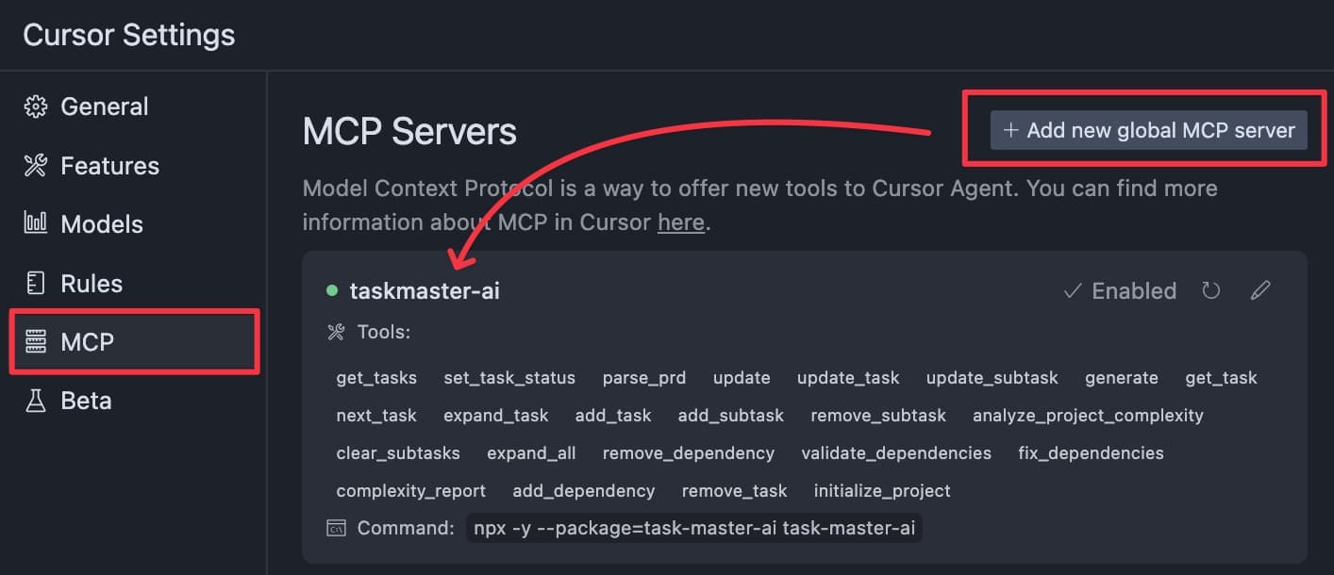This screenshot has width=1334, height=575.
Task: Click the remove_dependency tool
Action: (689, 453)
